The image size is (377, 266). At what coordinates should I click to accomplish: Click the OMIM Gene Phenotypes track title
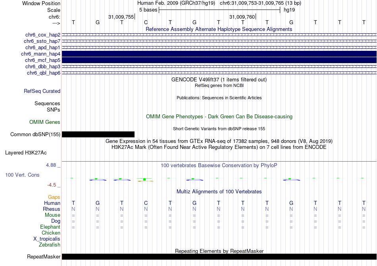coord(219,117)
